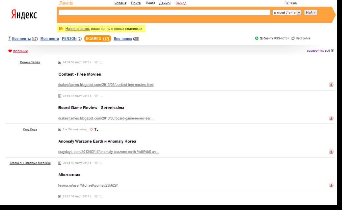The image size is (342, 210).
Task: Open tesera.ru/user/Michael/journal/235629/ link
Action: pyautogui.click(x=88, y=185)
